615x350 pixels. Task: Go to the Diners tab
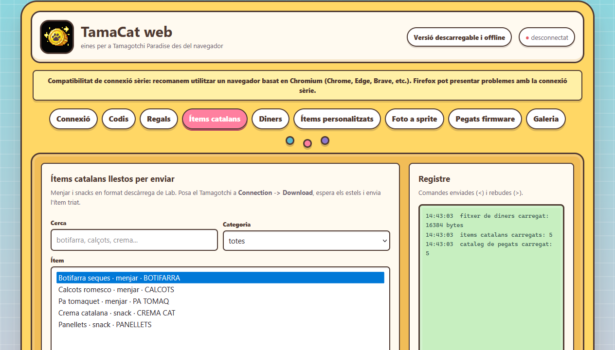pos(271,119)
